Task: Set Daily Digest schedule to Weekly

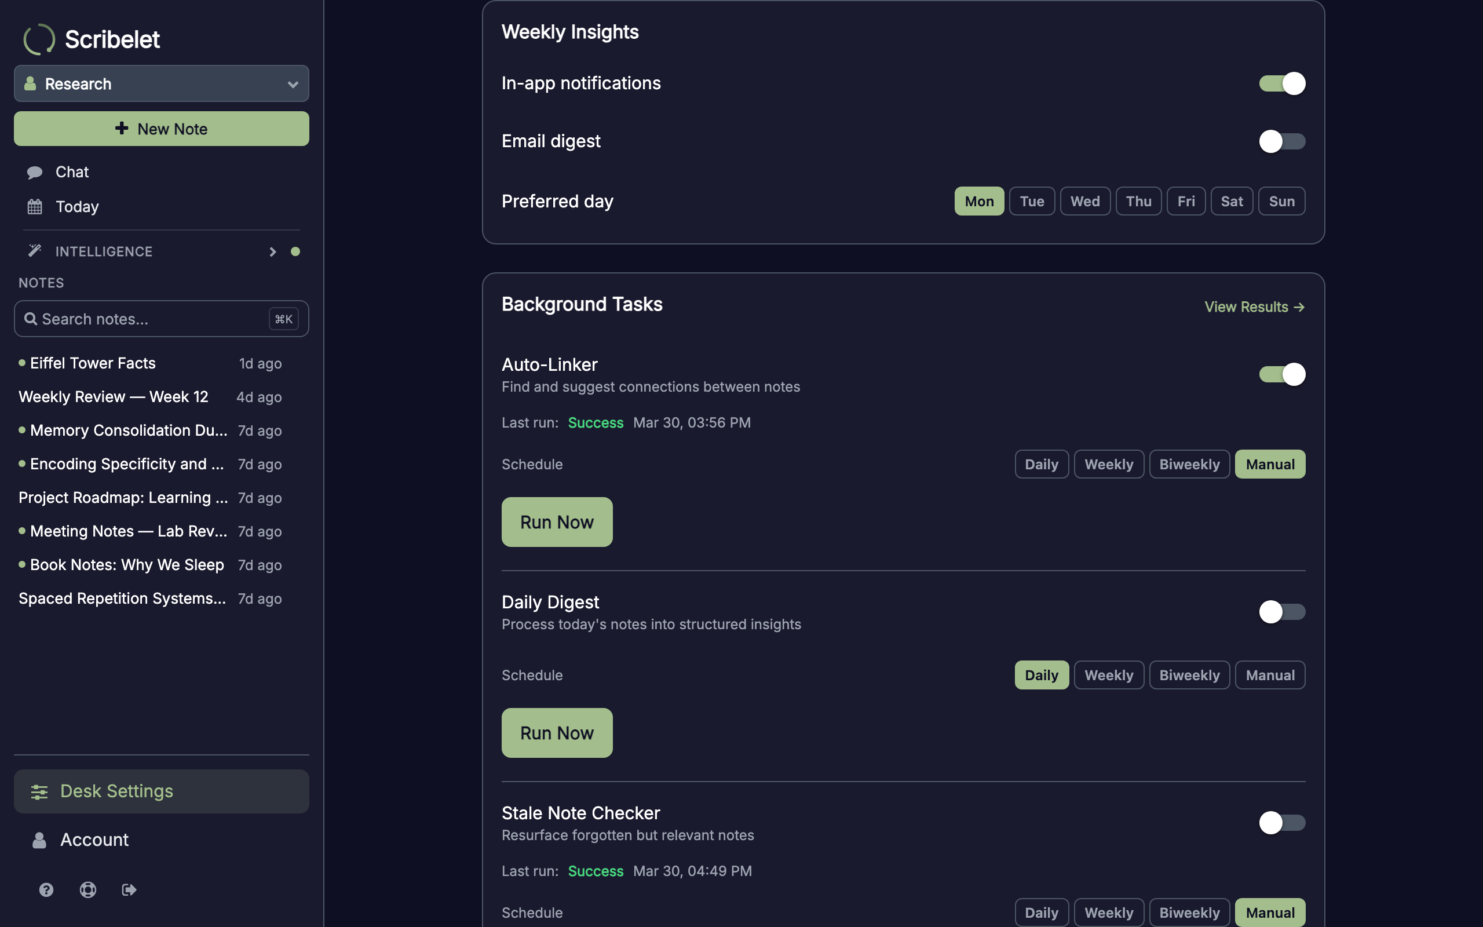Action: (x=1109, y=675)
